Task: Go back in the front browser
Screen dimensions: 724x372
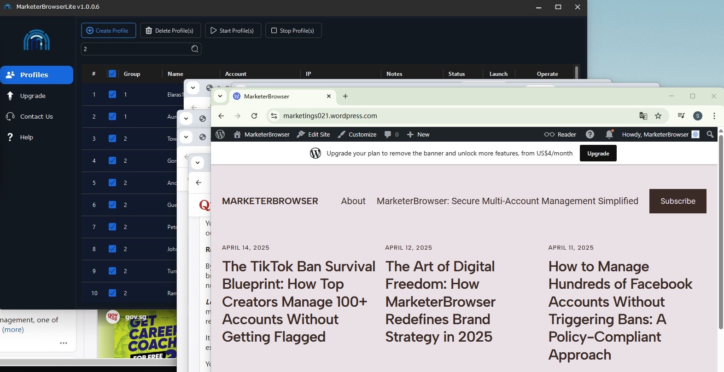Action: click(x=221, y=116)
